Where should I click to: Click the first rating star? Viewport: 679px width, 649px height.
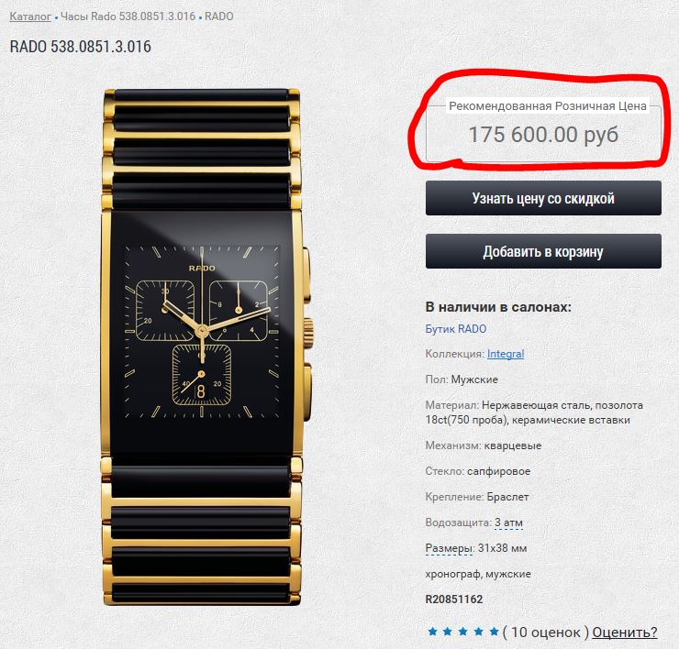pos(432,632)
